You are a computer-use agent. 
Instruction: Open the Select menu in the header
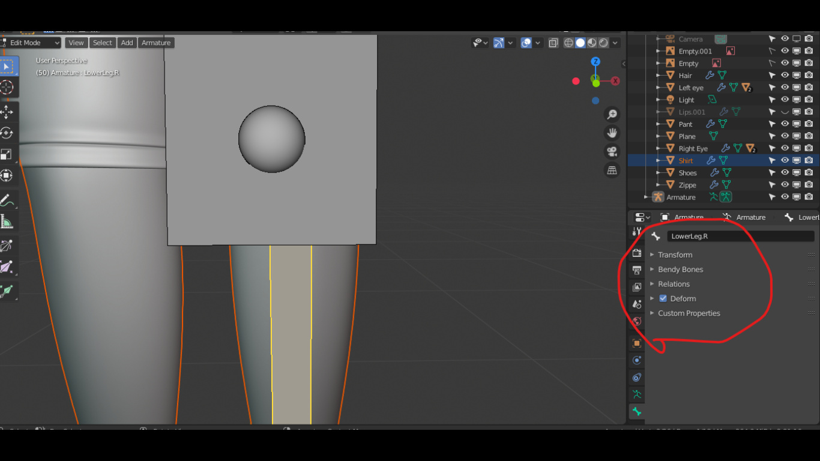coord(102,43)
